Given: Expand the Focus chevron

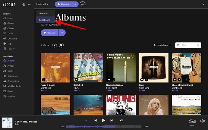Looking at the screenshot, I should [42, 45].
